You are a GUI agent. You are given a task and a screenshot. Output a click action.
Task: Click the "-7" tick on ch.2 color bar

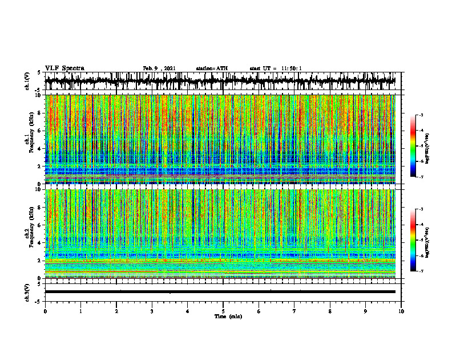coord(421,271)
